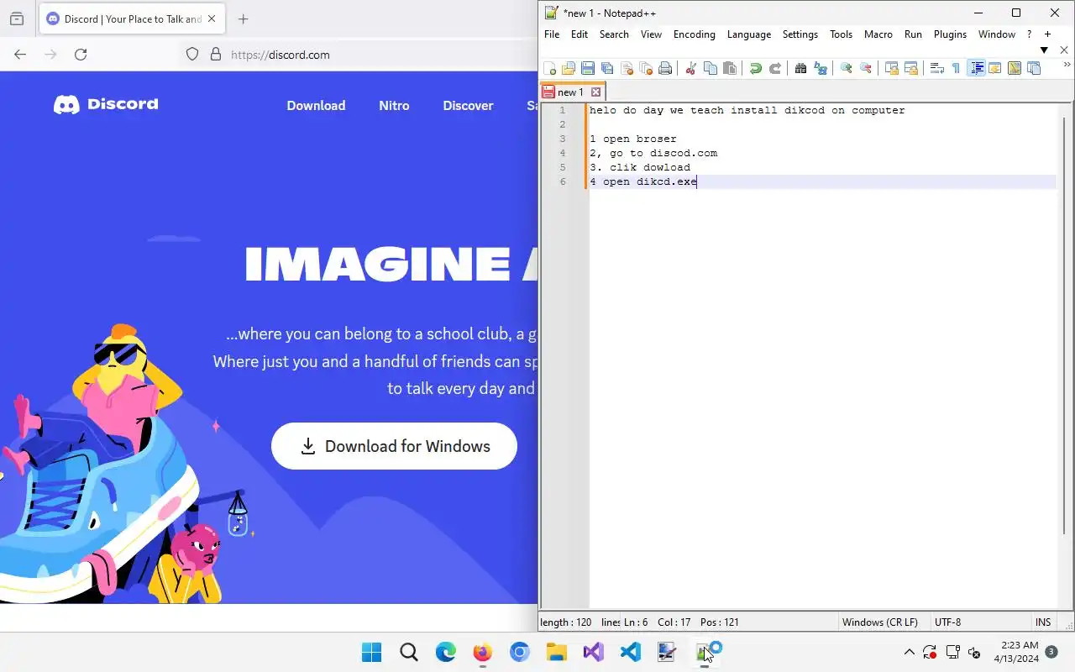Expand hidden toolbar icons chevron in Notepad++
The image size is (1075, 672).
(x=1067, y=66)
